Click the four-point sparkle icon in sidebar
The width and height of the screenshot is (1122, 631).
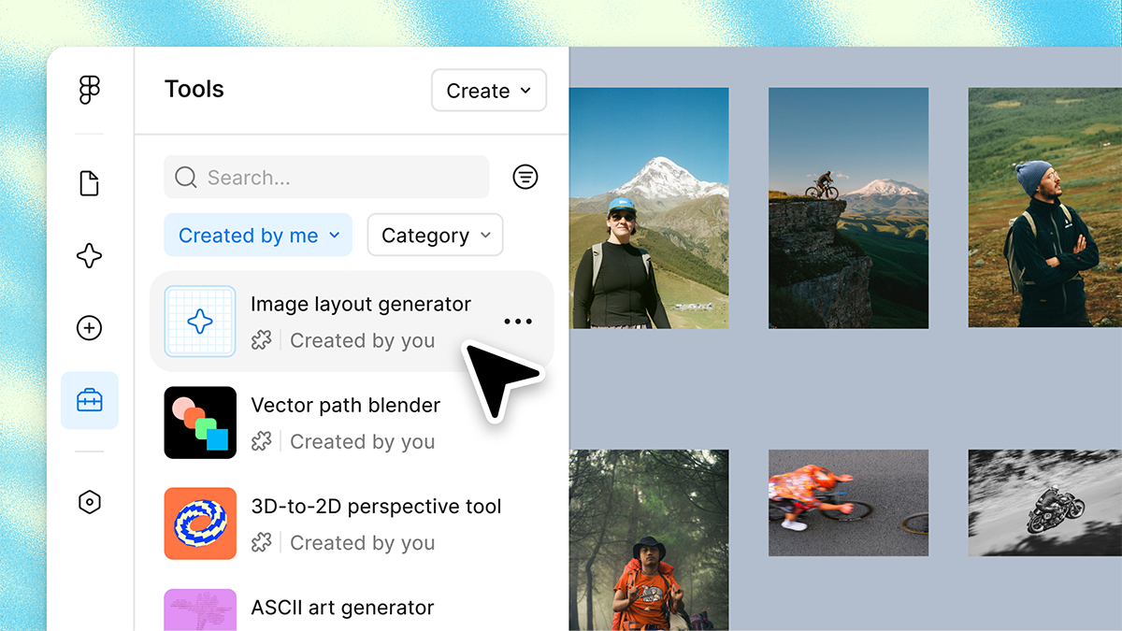[90, 256]
